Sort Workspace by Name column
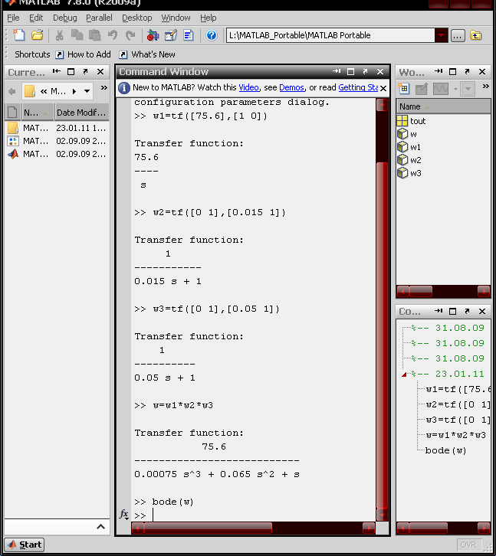 pyautogui.click(x=443, y=106)
